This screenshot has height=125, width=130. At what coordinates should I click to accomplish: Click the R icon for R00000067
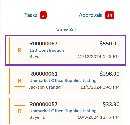pyautogui.click(x=19, y=50)
